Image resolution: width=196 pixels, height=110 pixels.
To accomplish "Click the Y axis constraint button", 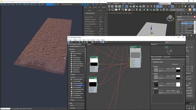I will tap(151, 6).
